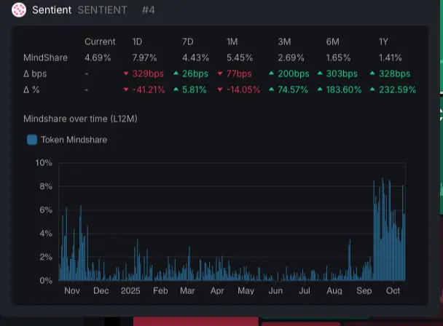
Task: Click the Sentient project name
Action: [52, 10]
